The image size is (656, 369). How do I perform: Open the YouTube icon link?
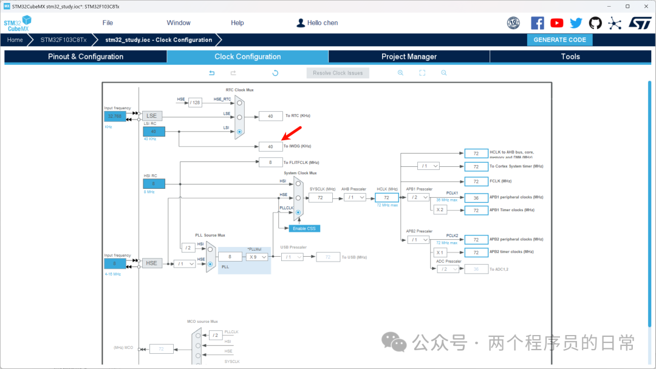click(x=556, y=23)
